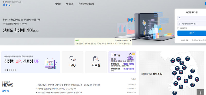Click the gray plus button by the map
This screenshot has height=95, width=206.
point(200,92)
